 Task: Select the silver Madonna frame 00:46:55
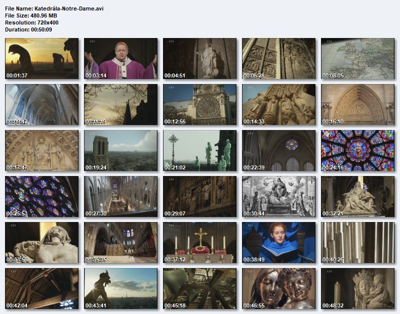pyautogui.click(x=279, y=288)
